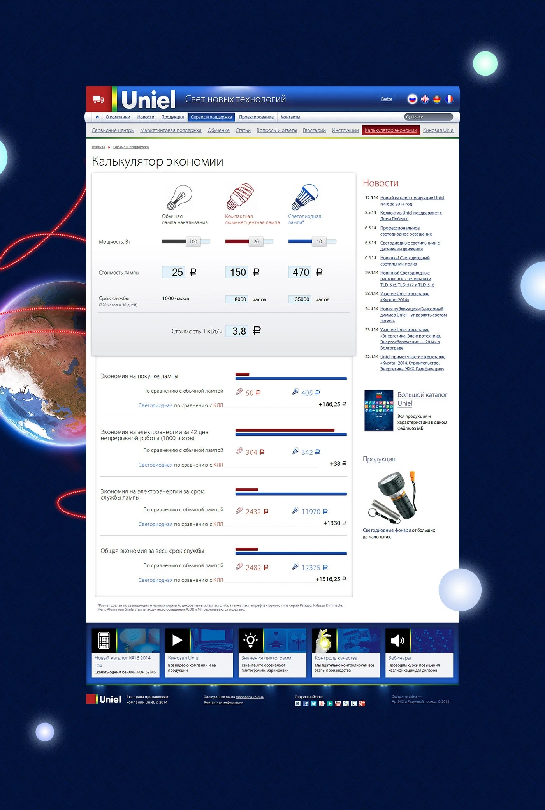The height and width of the screenshot is (810, 545).
Task: Open the Продукция sidebar heading link
Action: [379, 459]
